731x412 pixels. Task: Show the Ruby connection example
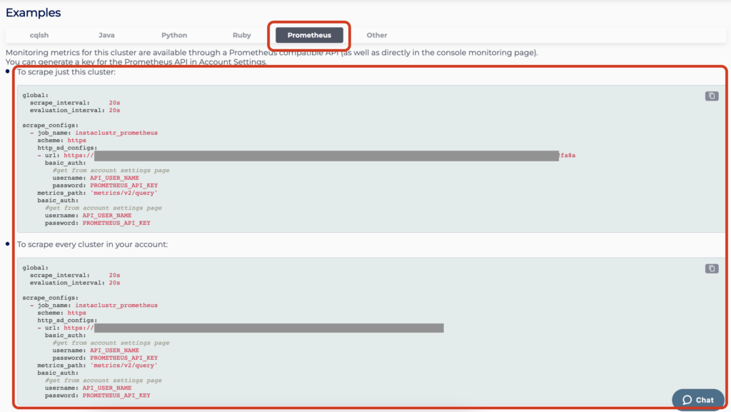pyautogui.click(x=241, y=35)
